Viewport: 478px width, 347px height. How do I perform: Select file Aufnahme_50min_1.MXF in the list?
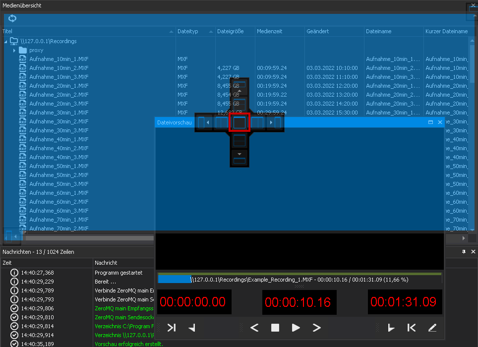[59, 166]
